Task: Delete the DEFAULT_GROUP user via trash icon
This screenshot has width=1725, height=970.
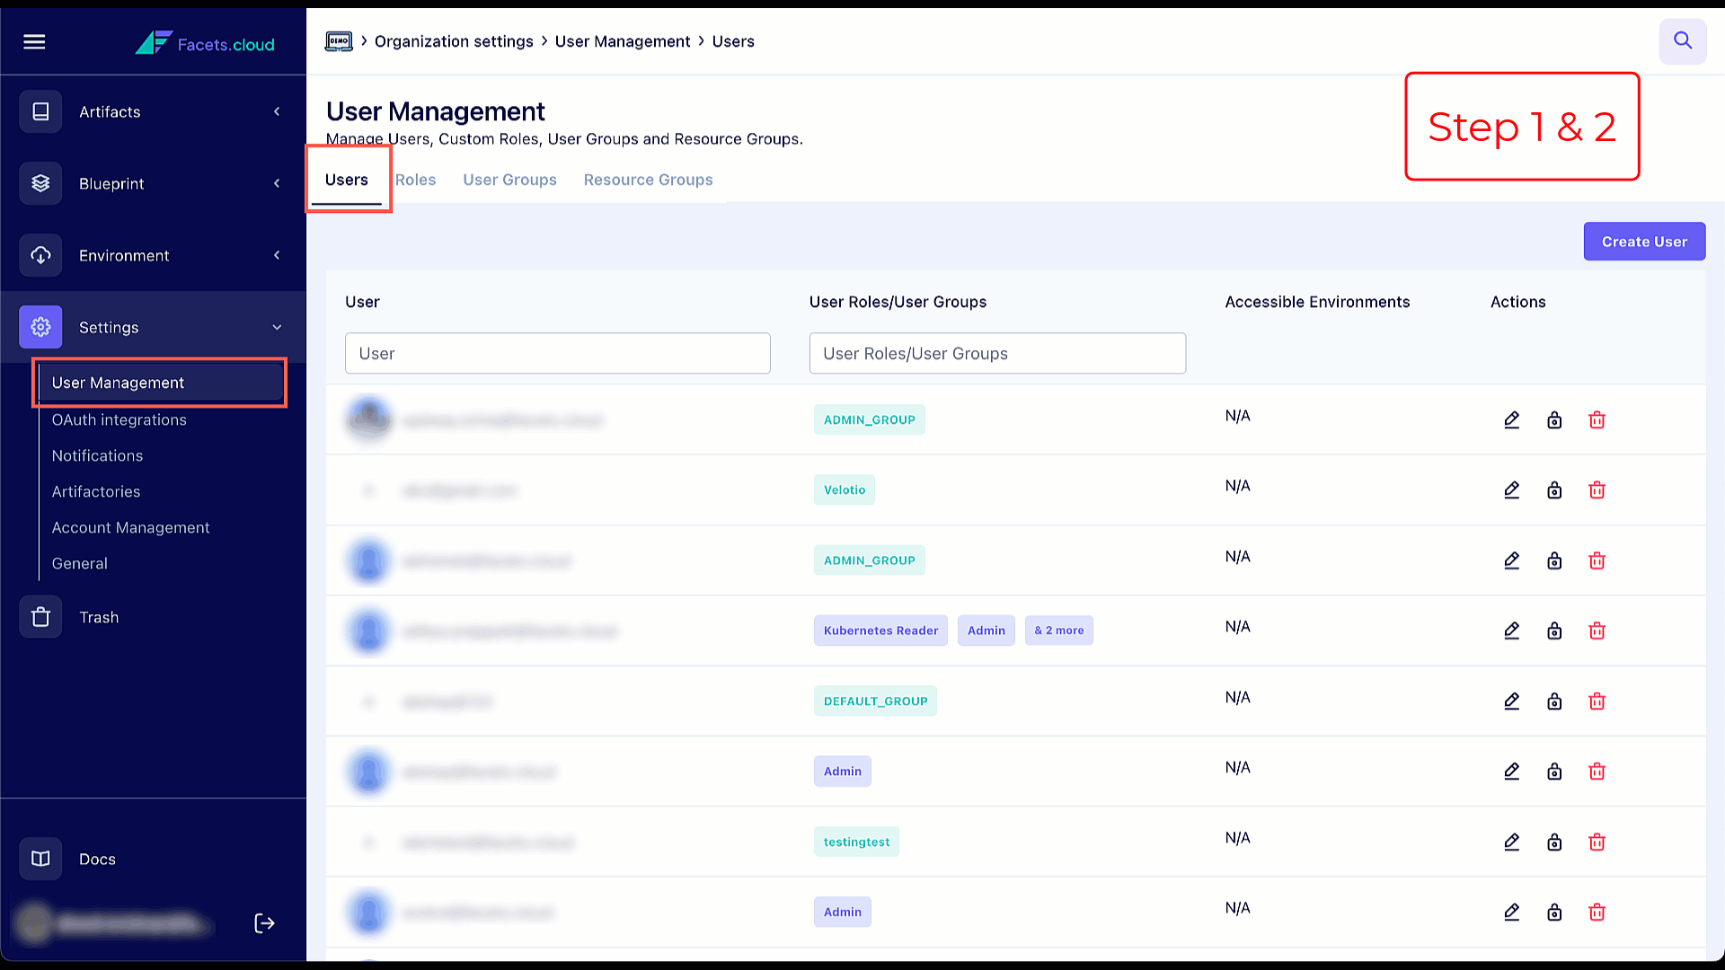Action: [x=1597, y=701]
